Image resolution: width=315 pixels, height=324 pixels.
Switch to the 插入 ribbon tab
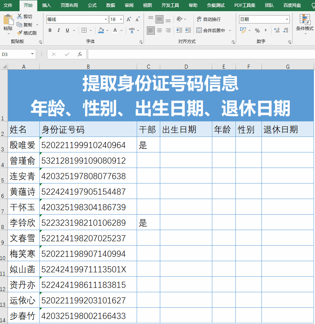point(46,5)
